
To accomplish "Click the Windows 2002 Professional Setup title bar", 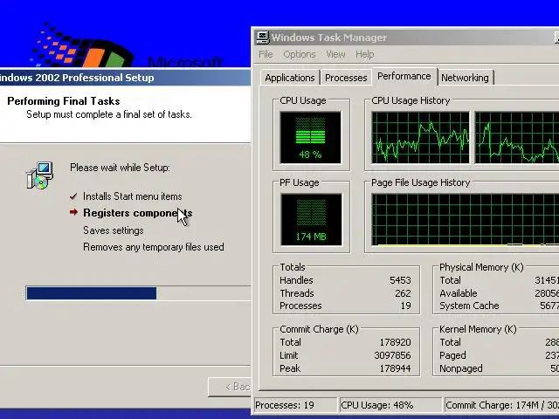I will pos(125,78).
